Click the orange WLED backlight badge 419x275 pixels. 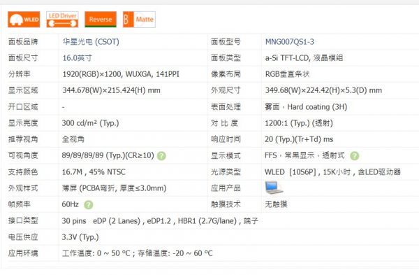click(x=24, y=20)
